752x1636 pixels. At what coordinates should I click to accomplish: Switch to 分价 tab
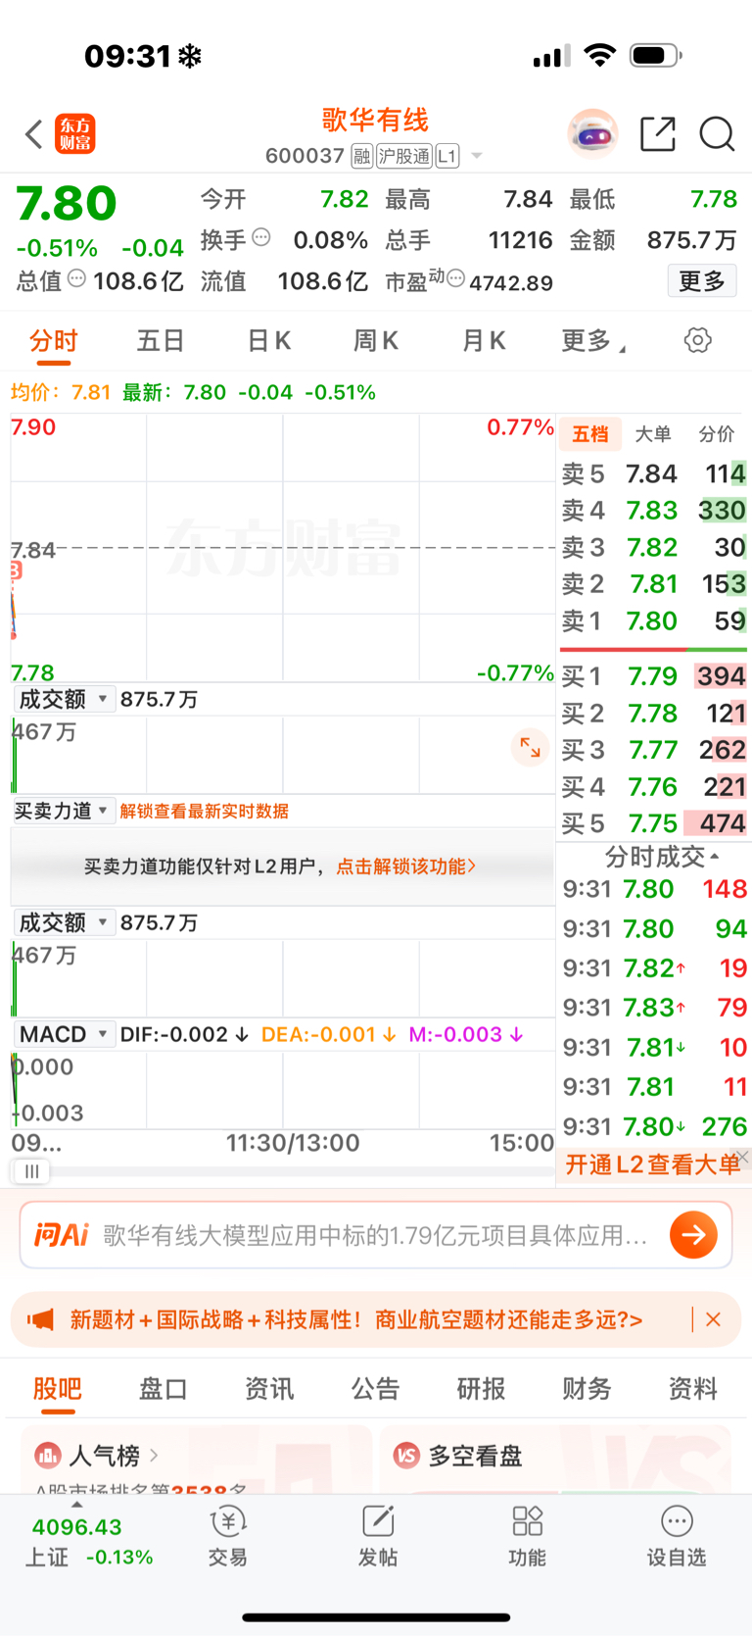(x=716, y=434)
